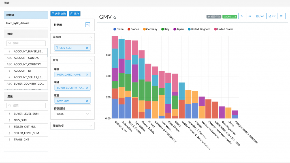
Task: Click the 保存 save button
Action: (x=75, y=14)
